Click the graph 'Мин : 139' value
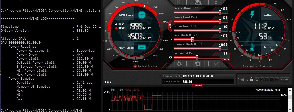This screenshot has width=294, height=112. pyautogui.click(x=117, y=90)
